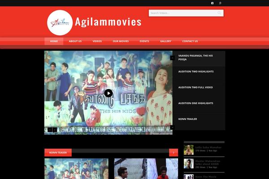Click the Agilam Movies circular logo

(60, 23)
